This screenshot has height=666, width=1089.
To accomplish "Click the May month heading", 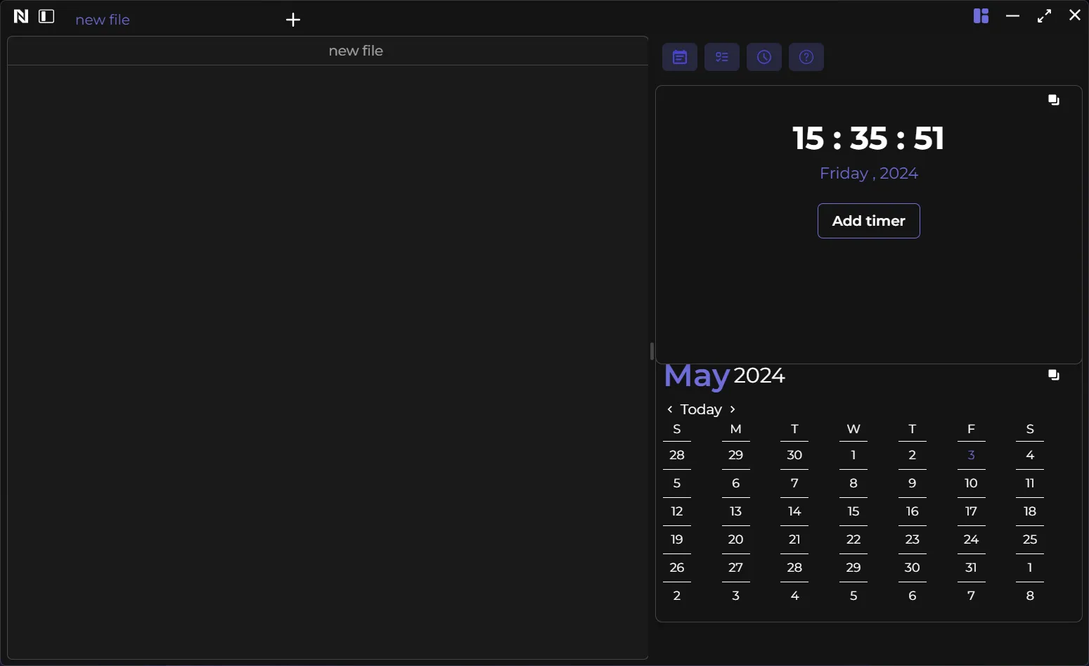I will [697, 376].
